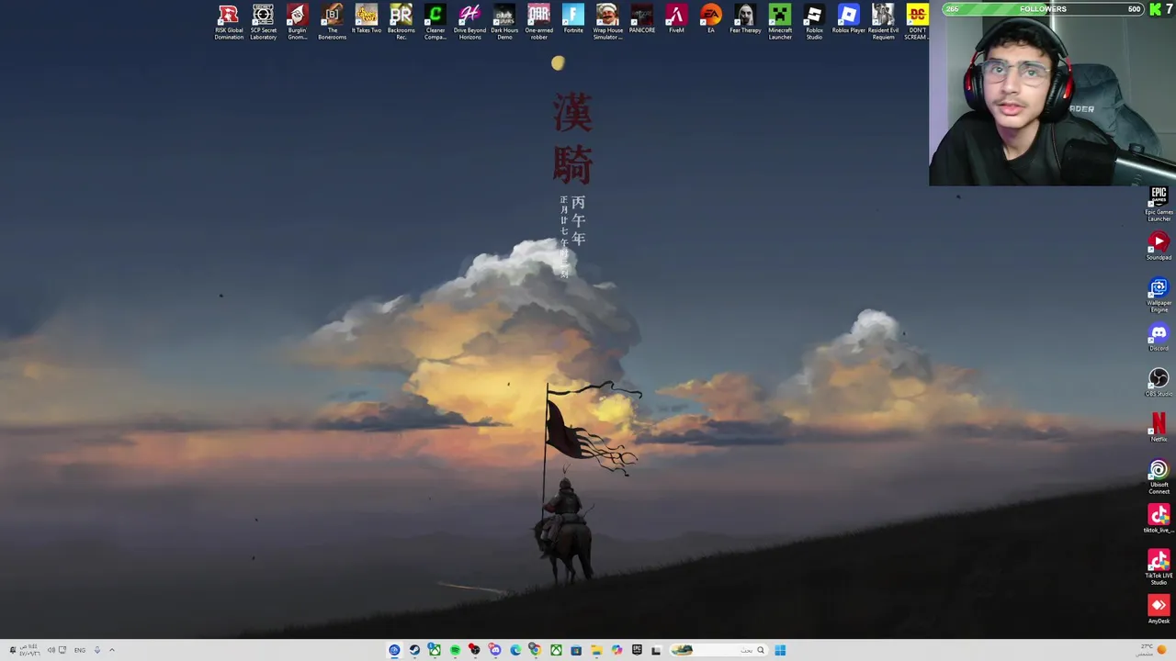This screenshot has height=661, width=1176.
Task: Open tiktok_live_ desktop shortcut
Action: [1159, 519]
